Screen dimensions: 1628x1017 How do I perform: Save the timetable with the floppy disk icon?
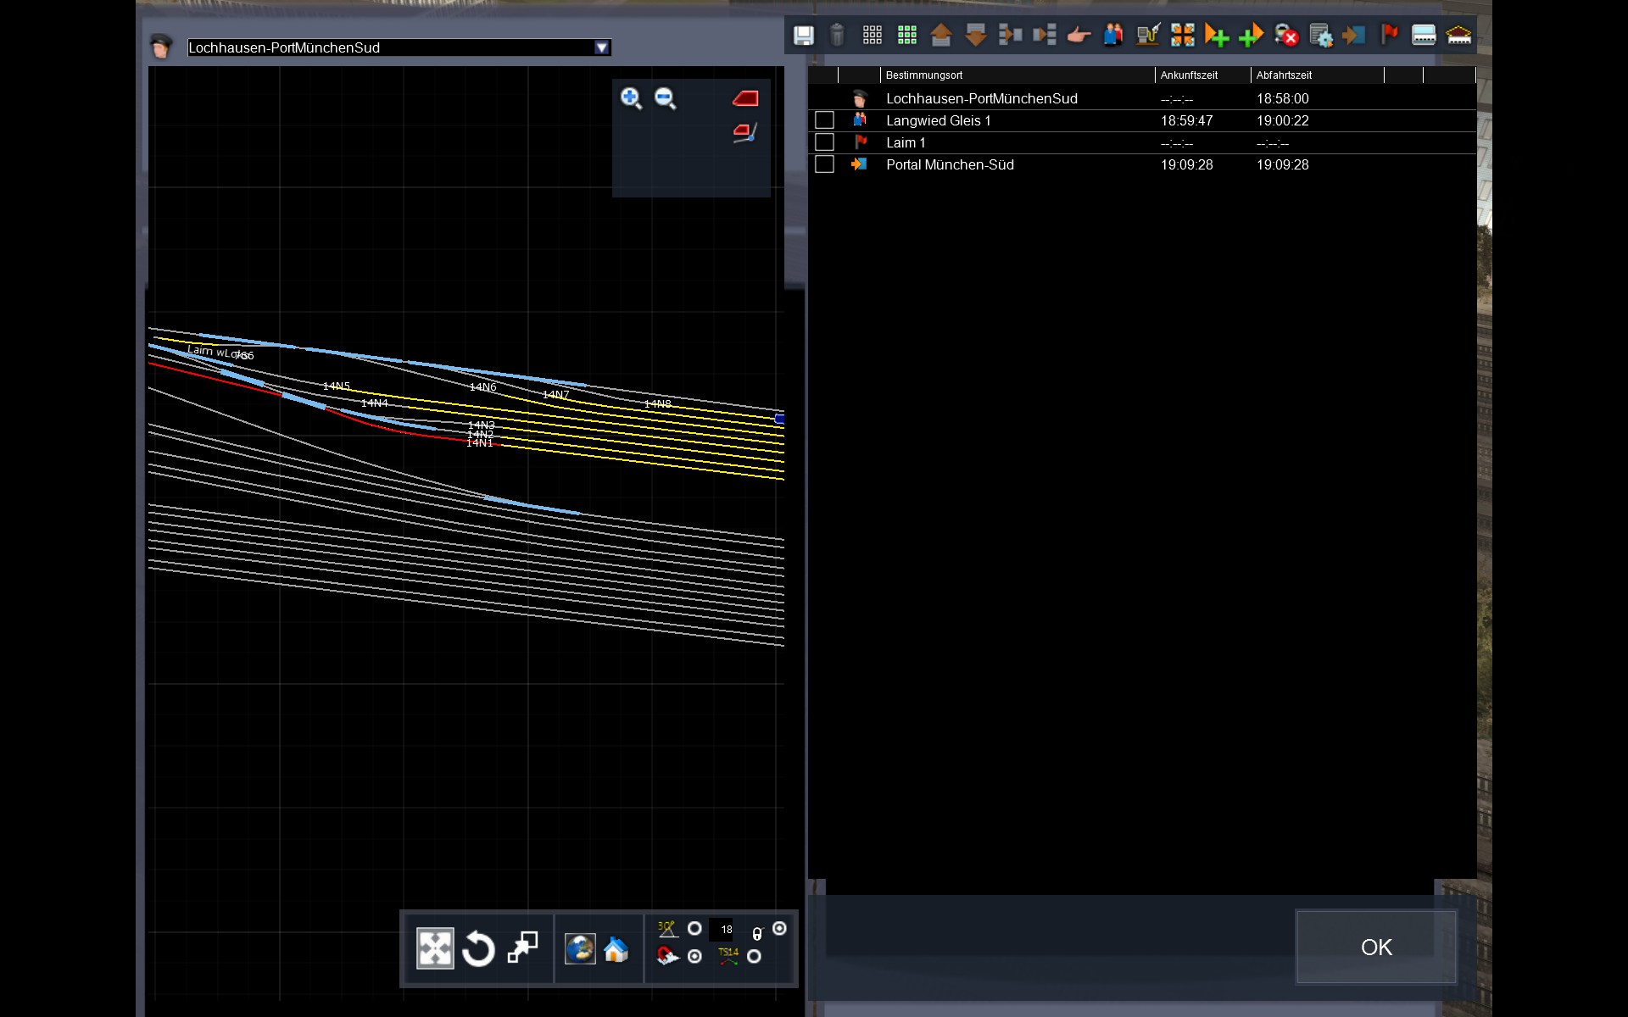(803, 35)
